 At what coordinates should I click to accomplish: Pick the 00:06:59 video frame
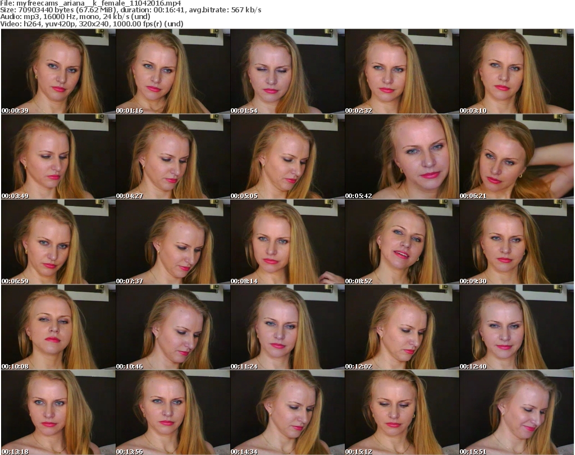[58, 242]
